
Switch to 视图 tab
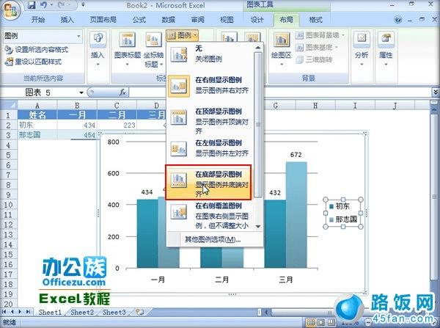[x=227, y=20]
